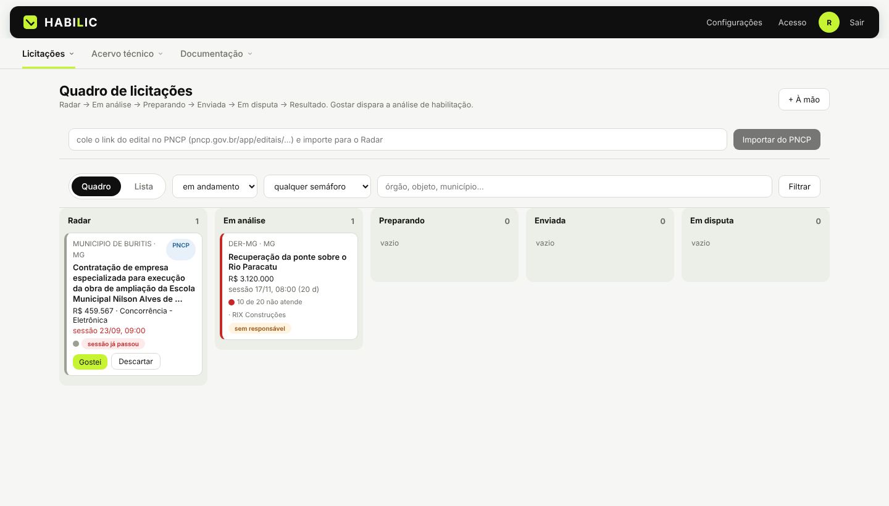Click the Habilic green logo icon
Screen dimensions: 889x506
pyautogui.click(x=30, y=22)
